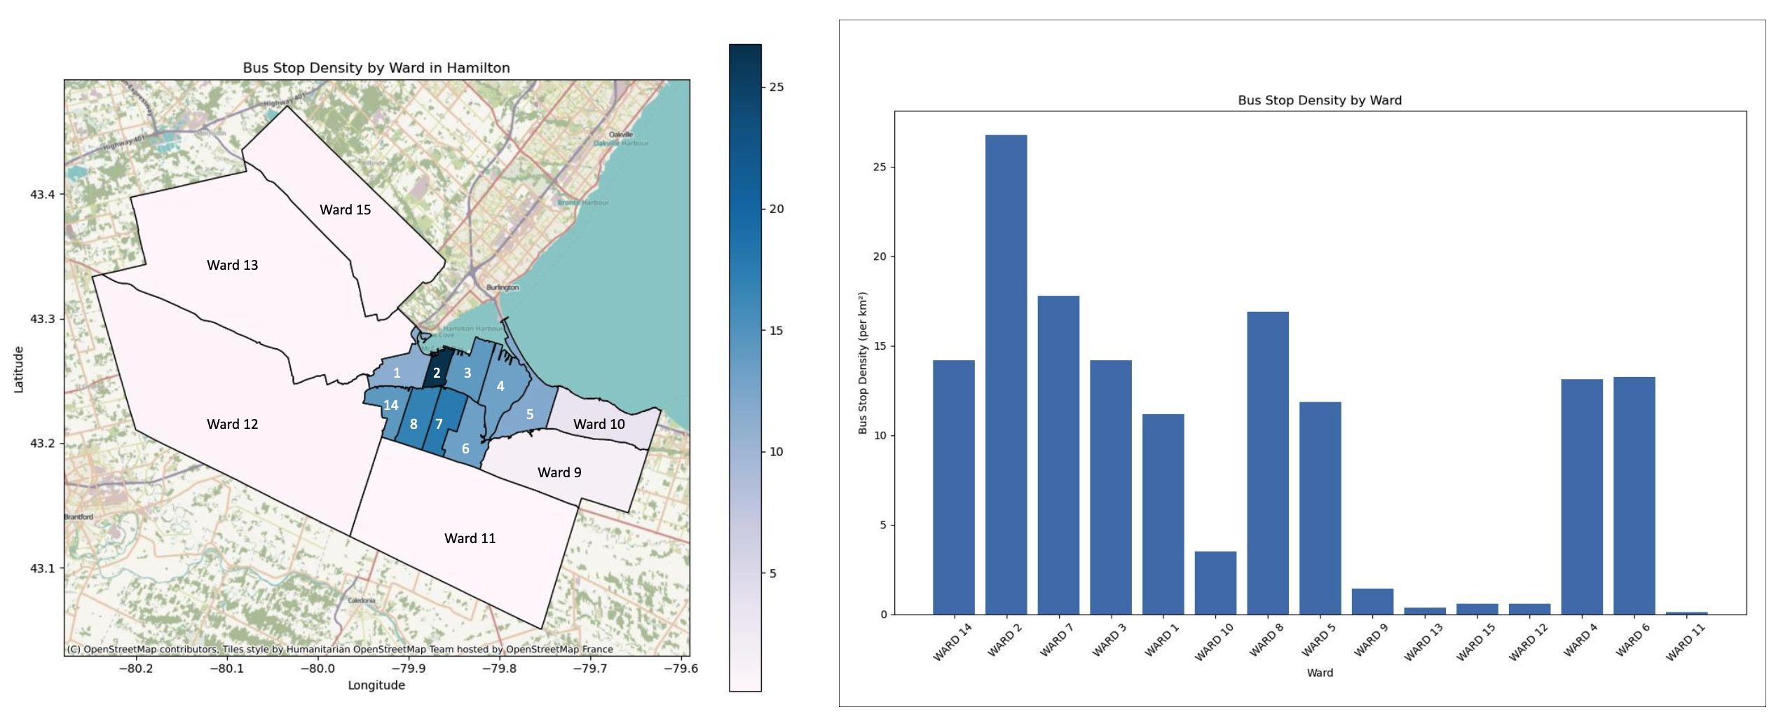The image size is (1769, 726).
Task: Select the WARD 10 bar
Action: (1215, 583)
